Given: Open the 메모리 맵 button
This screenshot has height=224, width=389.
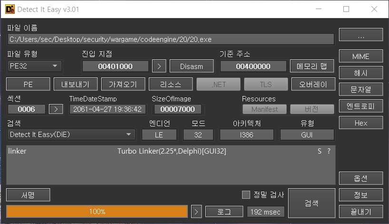Looking at the screenshot, I should (312, 66).
